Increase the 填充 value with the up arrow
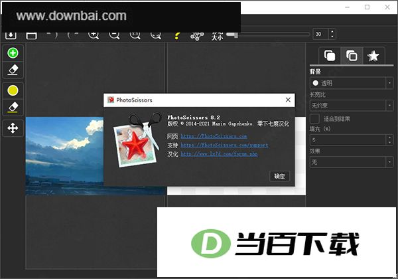Screen dimensions: 398x279 pos(389,138)
